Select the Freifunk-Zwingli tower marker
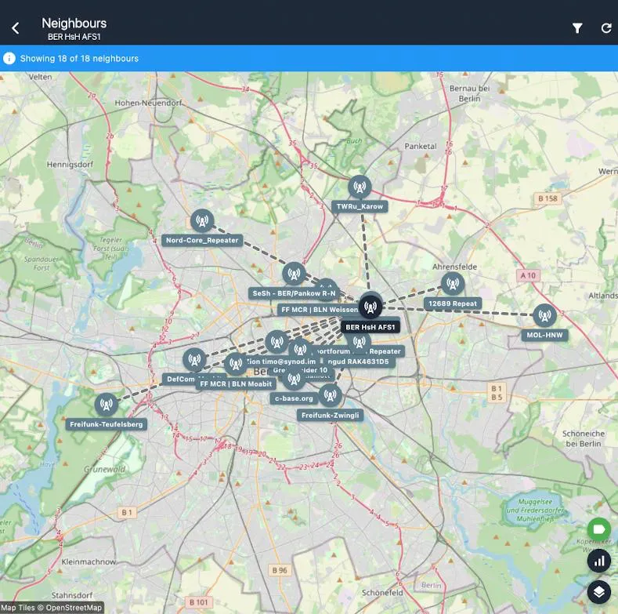 (330, 395)
